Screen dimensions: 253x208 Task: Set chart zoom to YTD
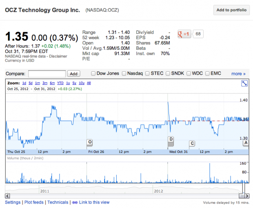point(60,83)
